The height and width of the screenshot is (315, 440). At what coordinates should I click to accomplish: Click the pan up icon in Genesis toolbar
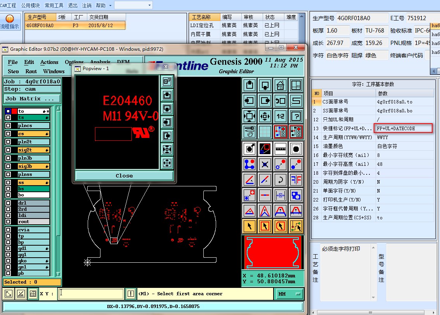pos(249,85)
